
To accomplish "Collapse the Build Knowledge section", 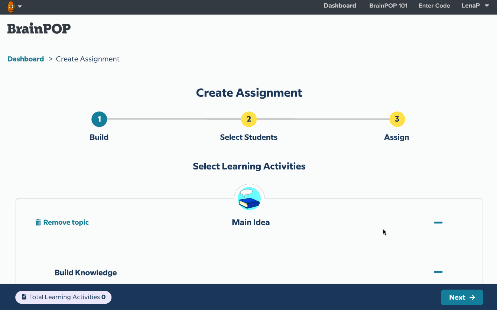I will [438, 272].
